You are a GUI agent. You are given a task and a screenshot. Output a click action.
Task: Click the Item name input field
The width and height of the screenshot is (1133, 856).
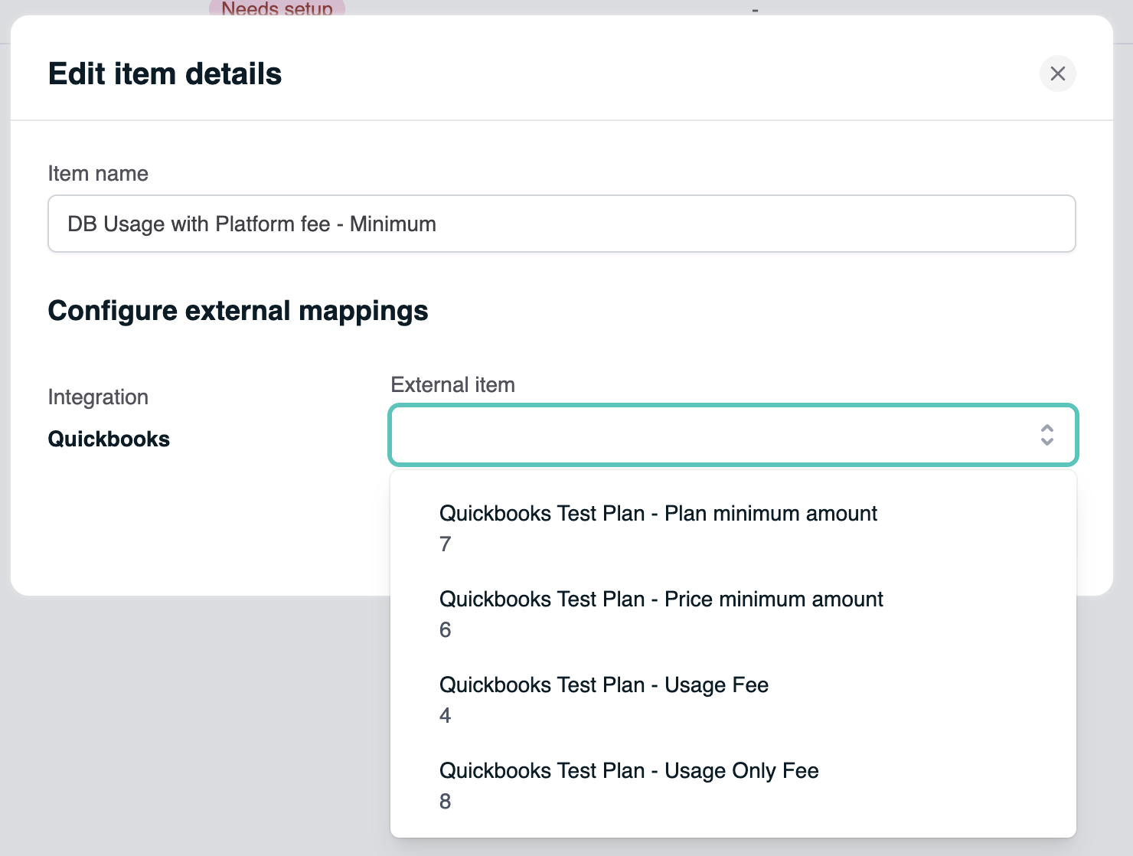coord(561,224)
